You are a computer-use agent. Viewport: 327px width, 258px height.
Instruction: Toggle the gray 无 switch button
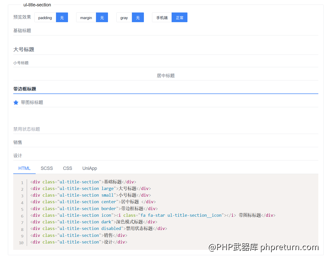(x=138, y=18)
